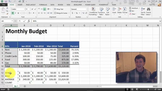Toggle Bottom Align, currently highlighted
This screenshot has height=91, width=162.
pos(45,9)
